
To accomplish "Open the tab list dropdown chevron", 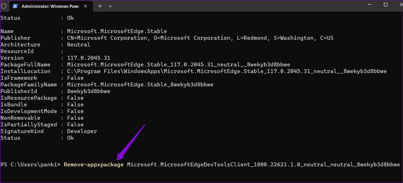I will click(x=110, y=6).
